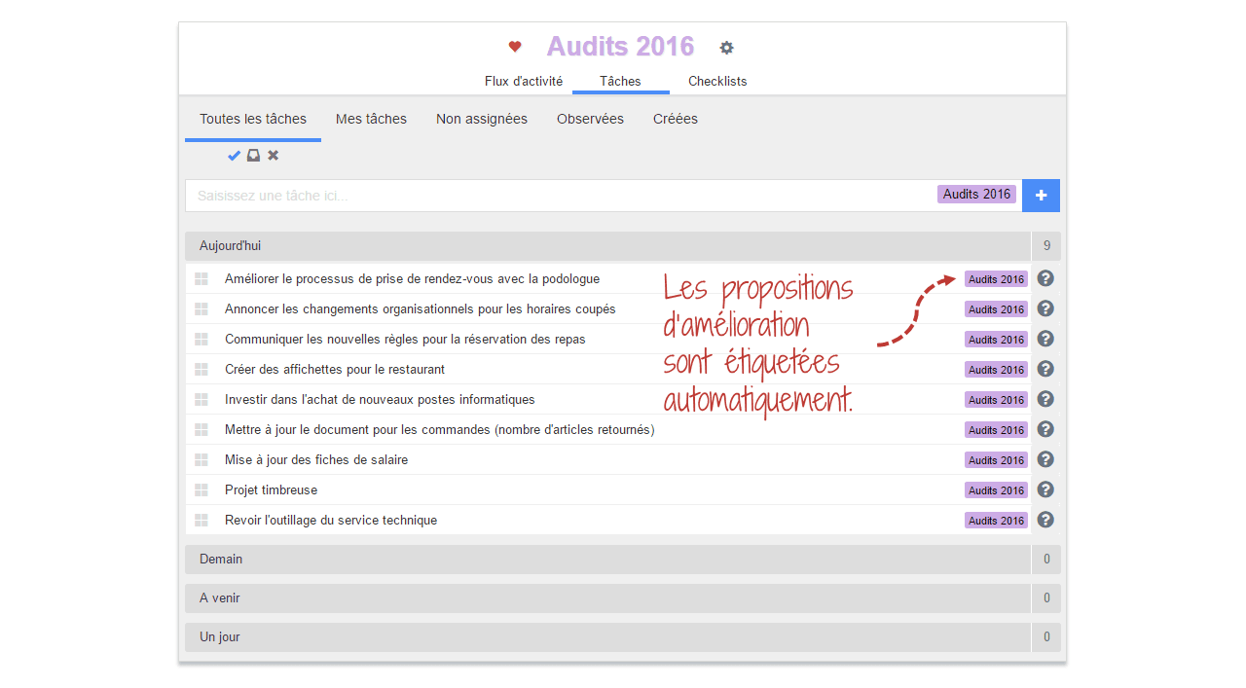Click Audits 2016 tag on 'Améliorer le processus' row
The width and height of the screenshot is (1246, 688).
997,279
